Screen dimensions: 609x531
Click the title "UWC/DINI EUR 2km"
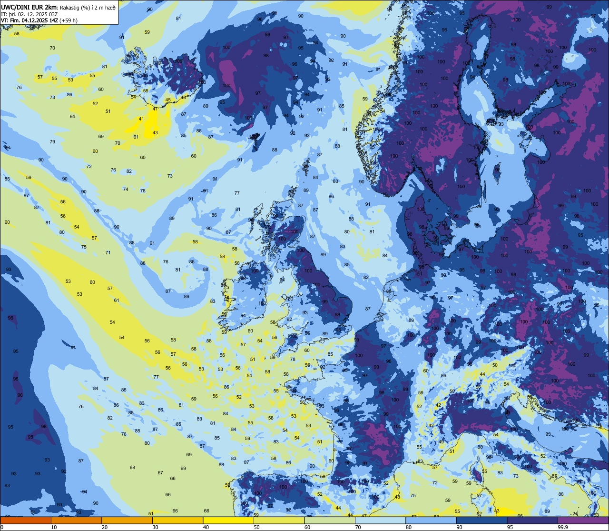click(29, 6)
